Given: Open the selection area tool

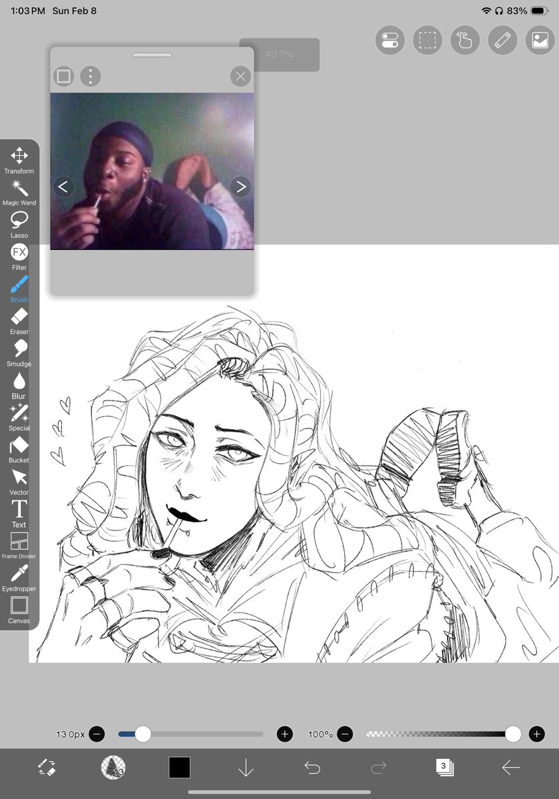Looking at the screenshot, I should (x=428, y=40).
